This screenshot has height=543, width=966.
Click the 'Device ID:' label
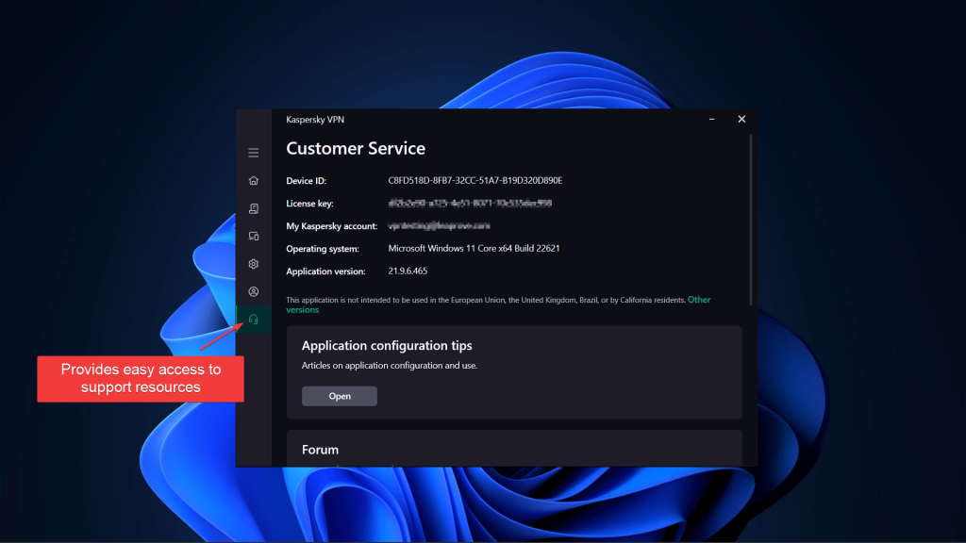point(307,181)
